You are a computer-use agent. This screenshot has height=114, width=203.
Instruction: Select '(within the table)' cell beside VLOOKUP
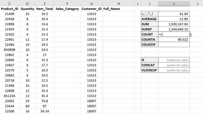pos(174,70)
